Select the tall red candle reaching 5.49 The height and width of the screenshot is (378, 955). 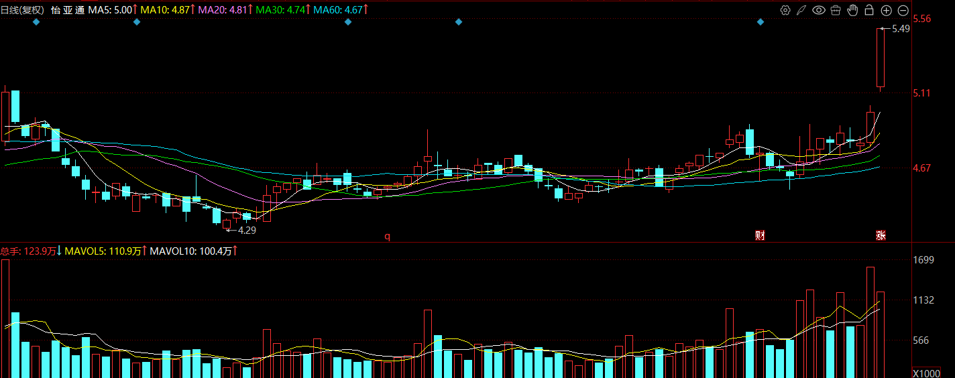click(x=881, y=58)
